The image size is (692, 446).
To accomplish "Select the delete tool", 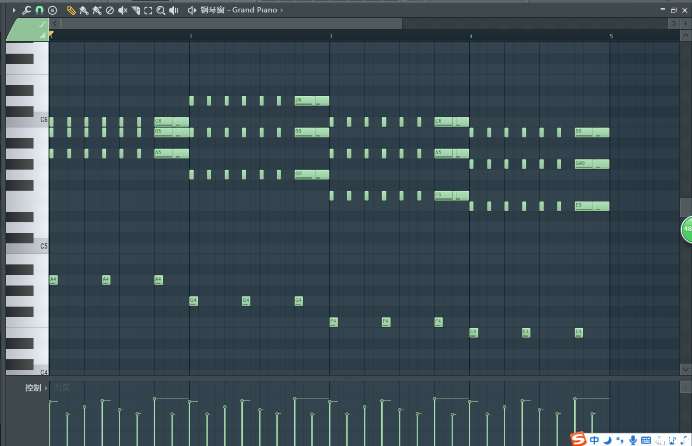I will pos(110,10).
